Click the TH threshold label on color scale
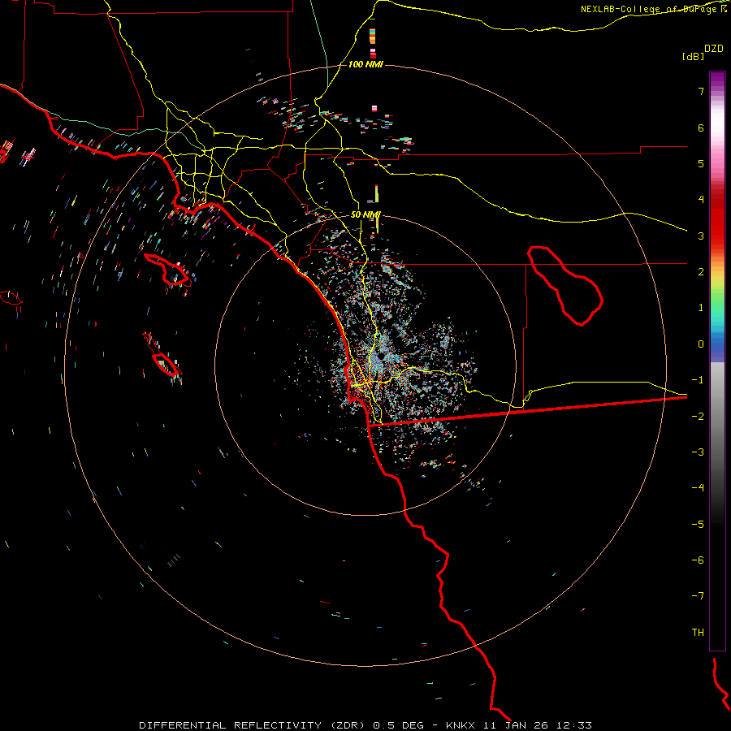Image resolution: width=731 pixels, height=731 pixels. click(698, 633)
